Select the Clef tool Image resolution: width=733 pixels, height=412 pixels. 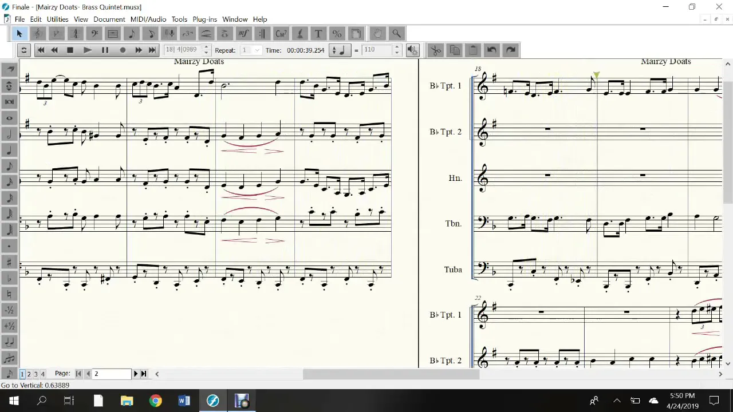click(94, 33)
